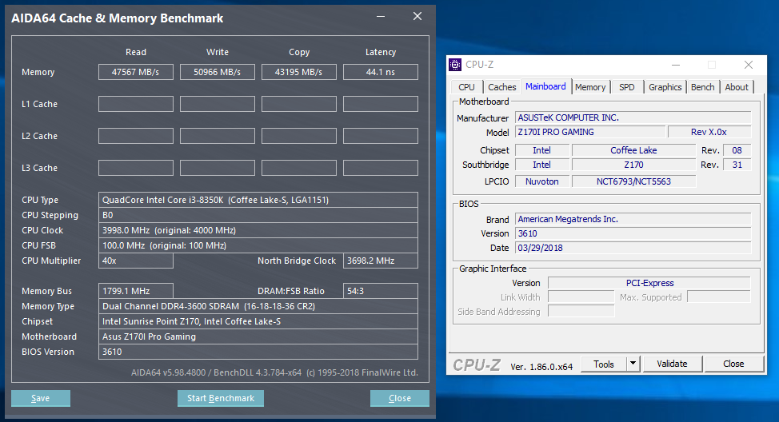
Task: Click the Close button in AIDA64 window
Action: click(399, 398)
